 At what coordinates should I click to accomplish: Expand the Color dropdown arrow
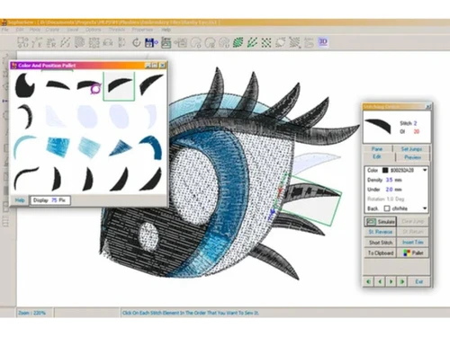coord(425,170)
